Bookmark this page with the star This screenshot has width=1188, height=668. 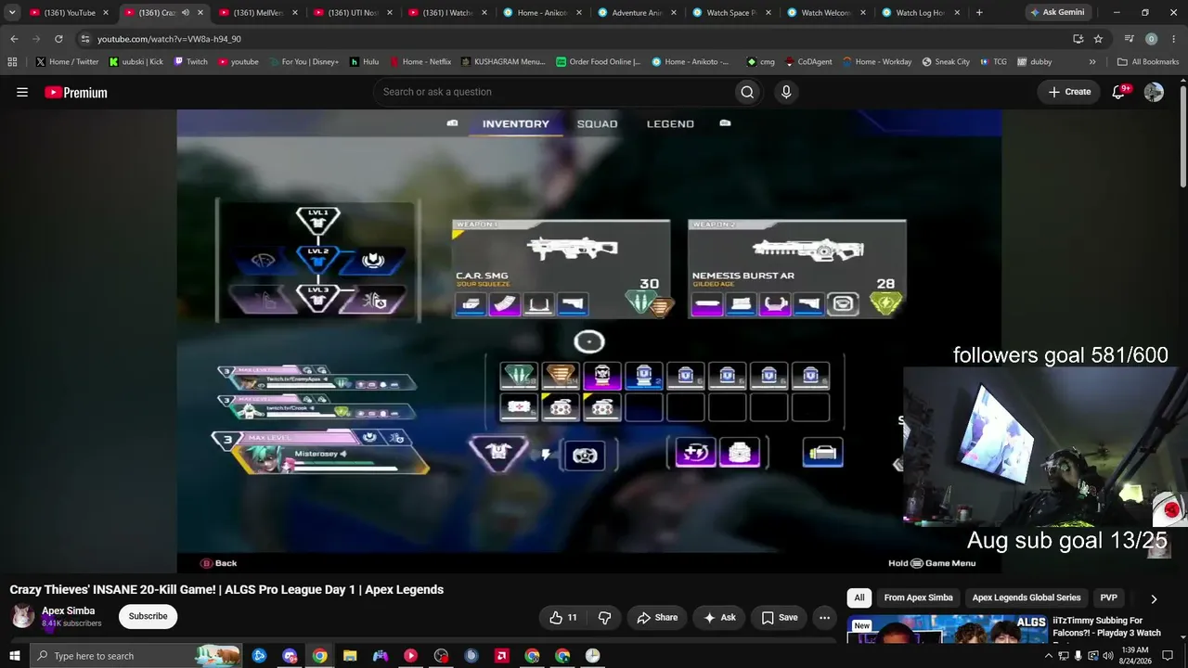1098,39
